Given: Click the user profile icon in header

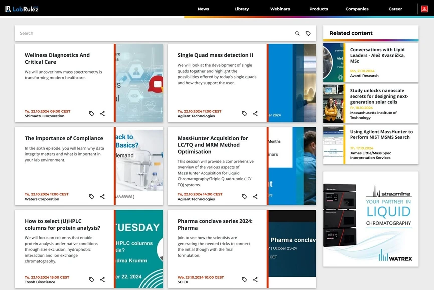Looking at the screenshot, I should tap(425, 9).
